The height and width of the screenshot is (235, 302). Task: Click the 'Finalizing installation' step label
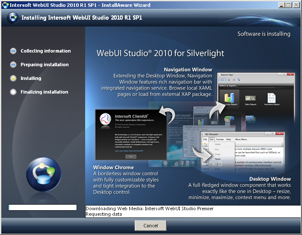[44, 92]
